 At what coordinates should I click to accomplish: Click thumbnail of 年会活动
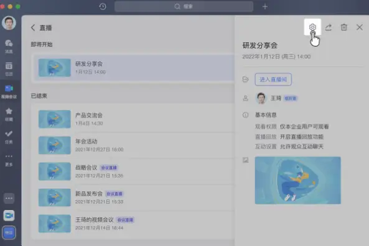[x=55, y=145]
